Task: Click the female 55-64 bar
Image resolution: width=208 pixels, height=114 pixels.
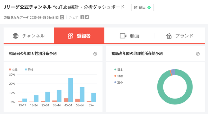Action: (x=78, y=100)
